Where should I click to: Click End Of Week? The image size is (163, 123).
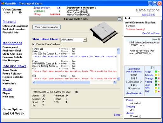click(13, 114)
